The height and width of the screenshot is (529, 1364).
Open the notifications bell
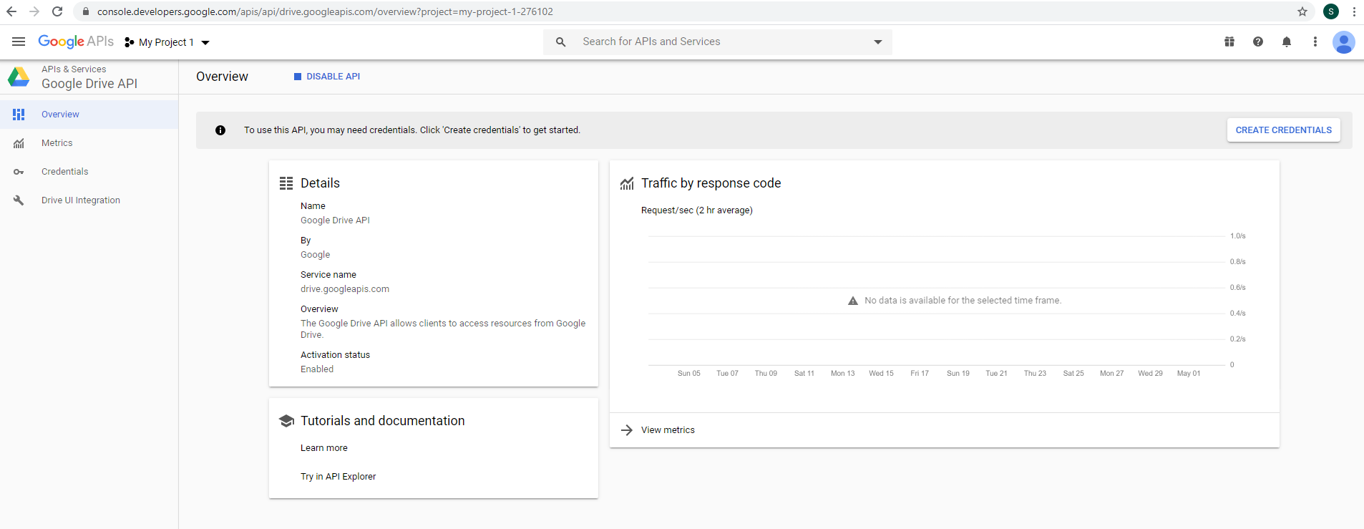(x=1287, y=42)
